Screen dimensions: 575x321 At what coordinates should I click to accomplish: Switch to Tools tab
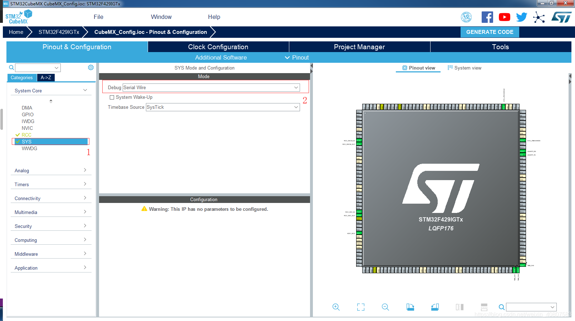501,47
